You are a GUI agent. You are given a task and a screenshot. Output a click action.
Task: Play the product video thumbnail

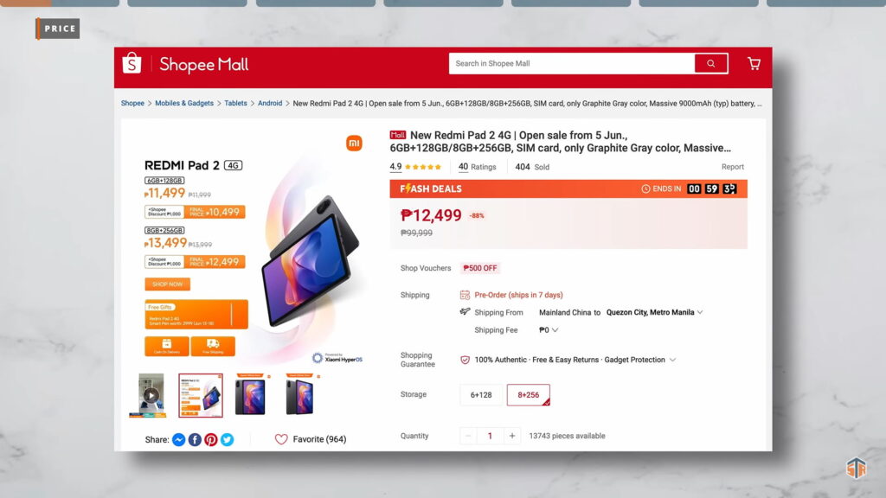click(151, 395)
